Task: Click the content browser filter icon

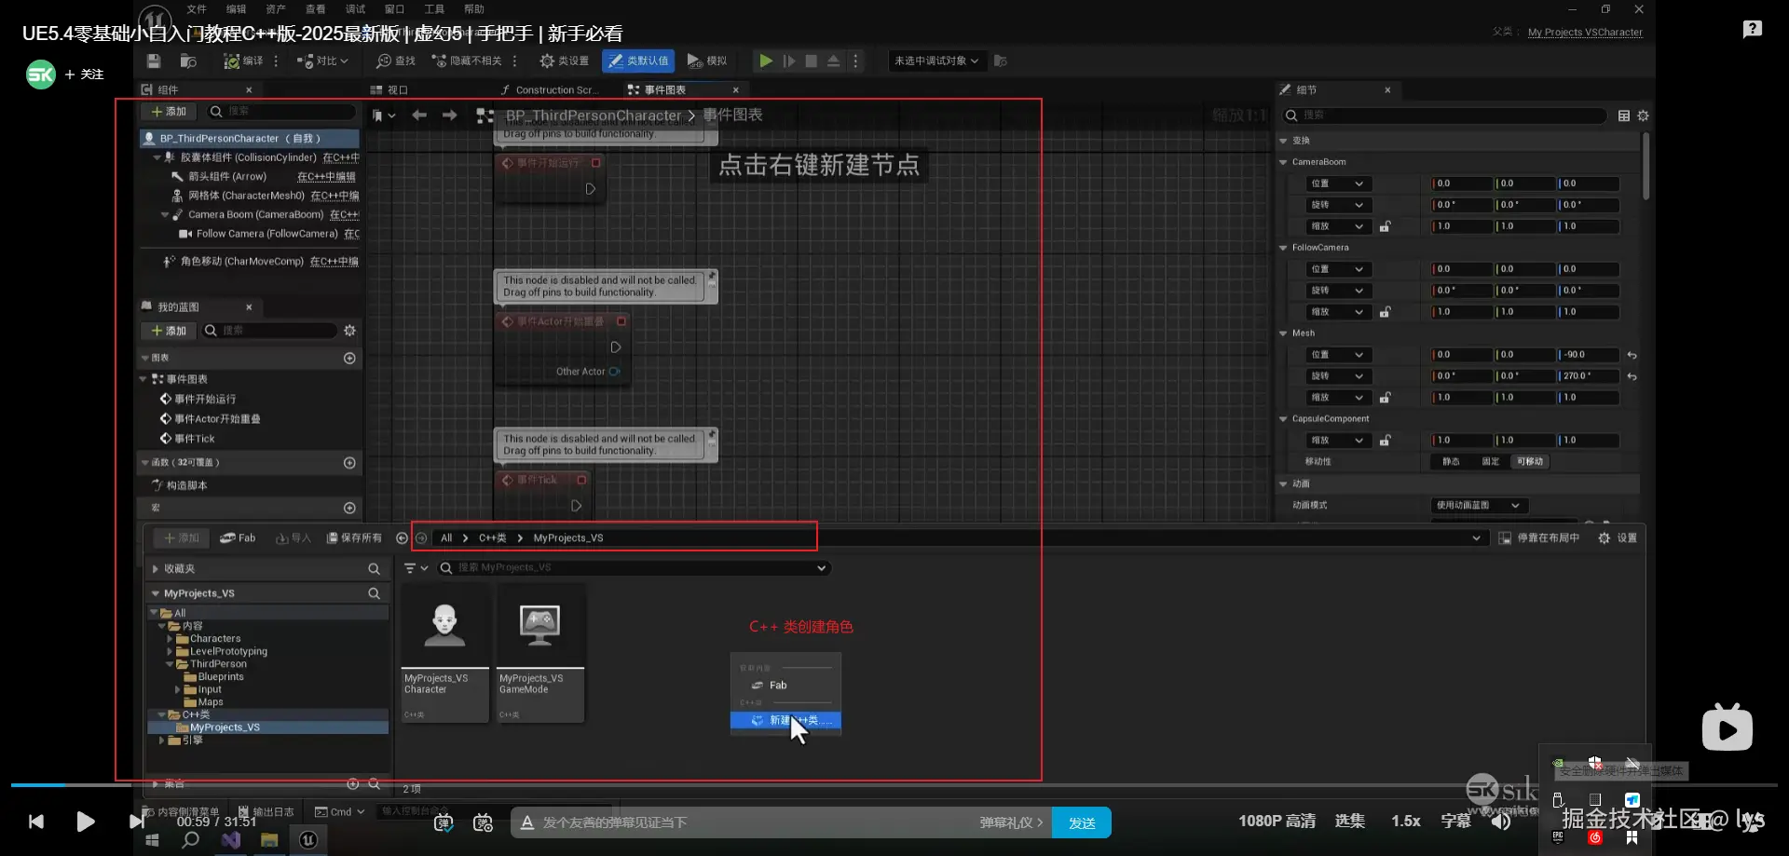Action: (x=415, y=568)
